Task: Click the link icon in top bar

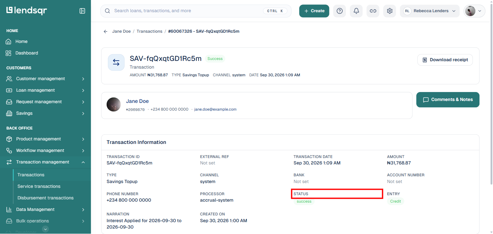Action: [373, 11]
